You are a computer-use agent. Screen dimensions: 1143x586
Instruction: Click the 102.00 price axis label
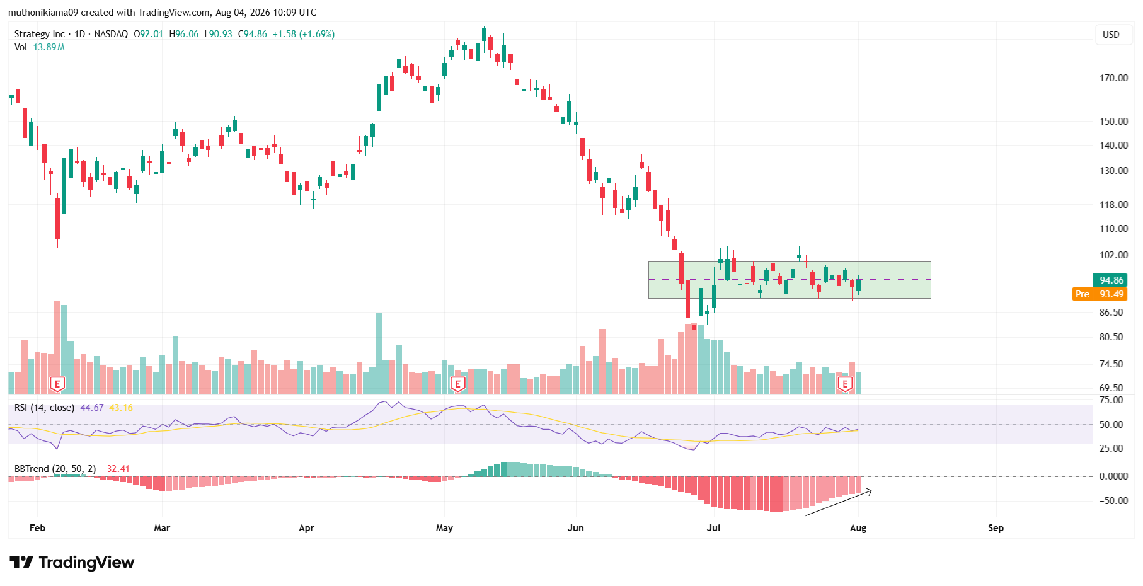click(1113, 255)
